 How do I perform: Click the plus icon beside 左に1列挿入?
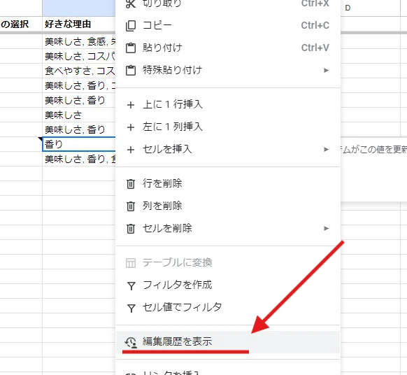(131, 127)
